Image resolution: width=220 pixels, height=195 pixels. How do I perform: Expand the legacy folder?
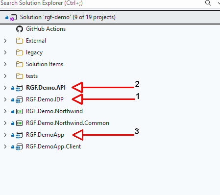5,52
